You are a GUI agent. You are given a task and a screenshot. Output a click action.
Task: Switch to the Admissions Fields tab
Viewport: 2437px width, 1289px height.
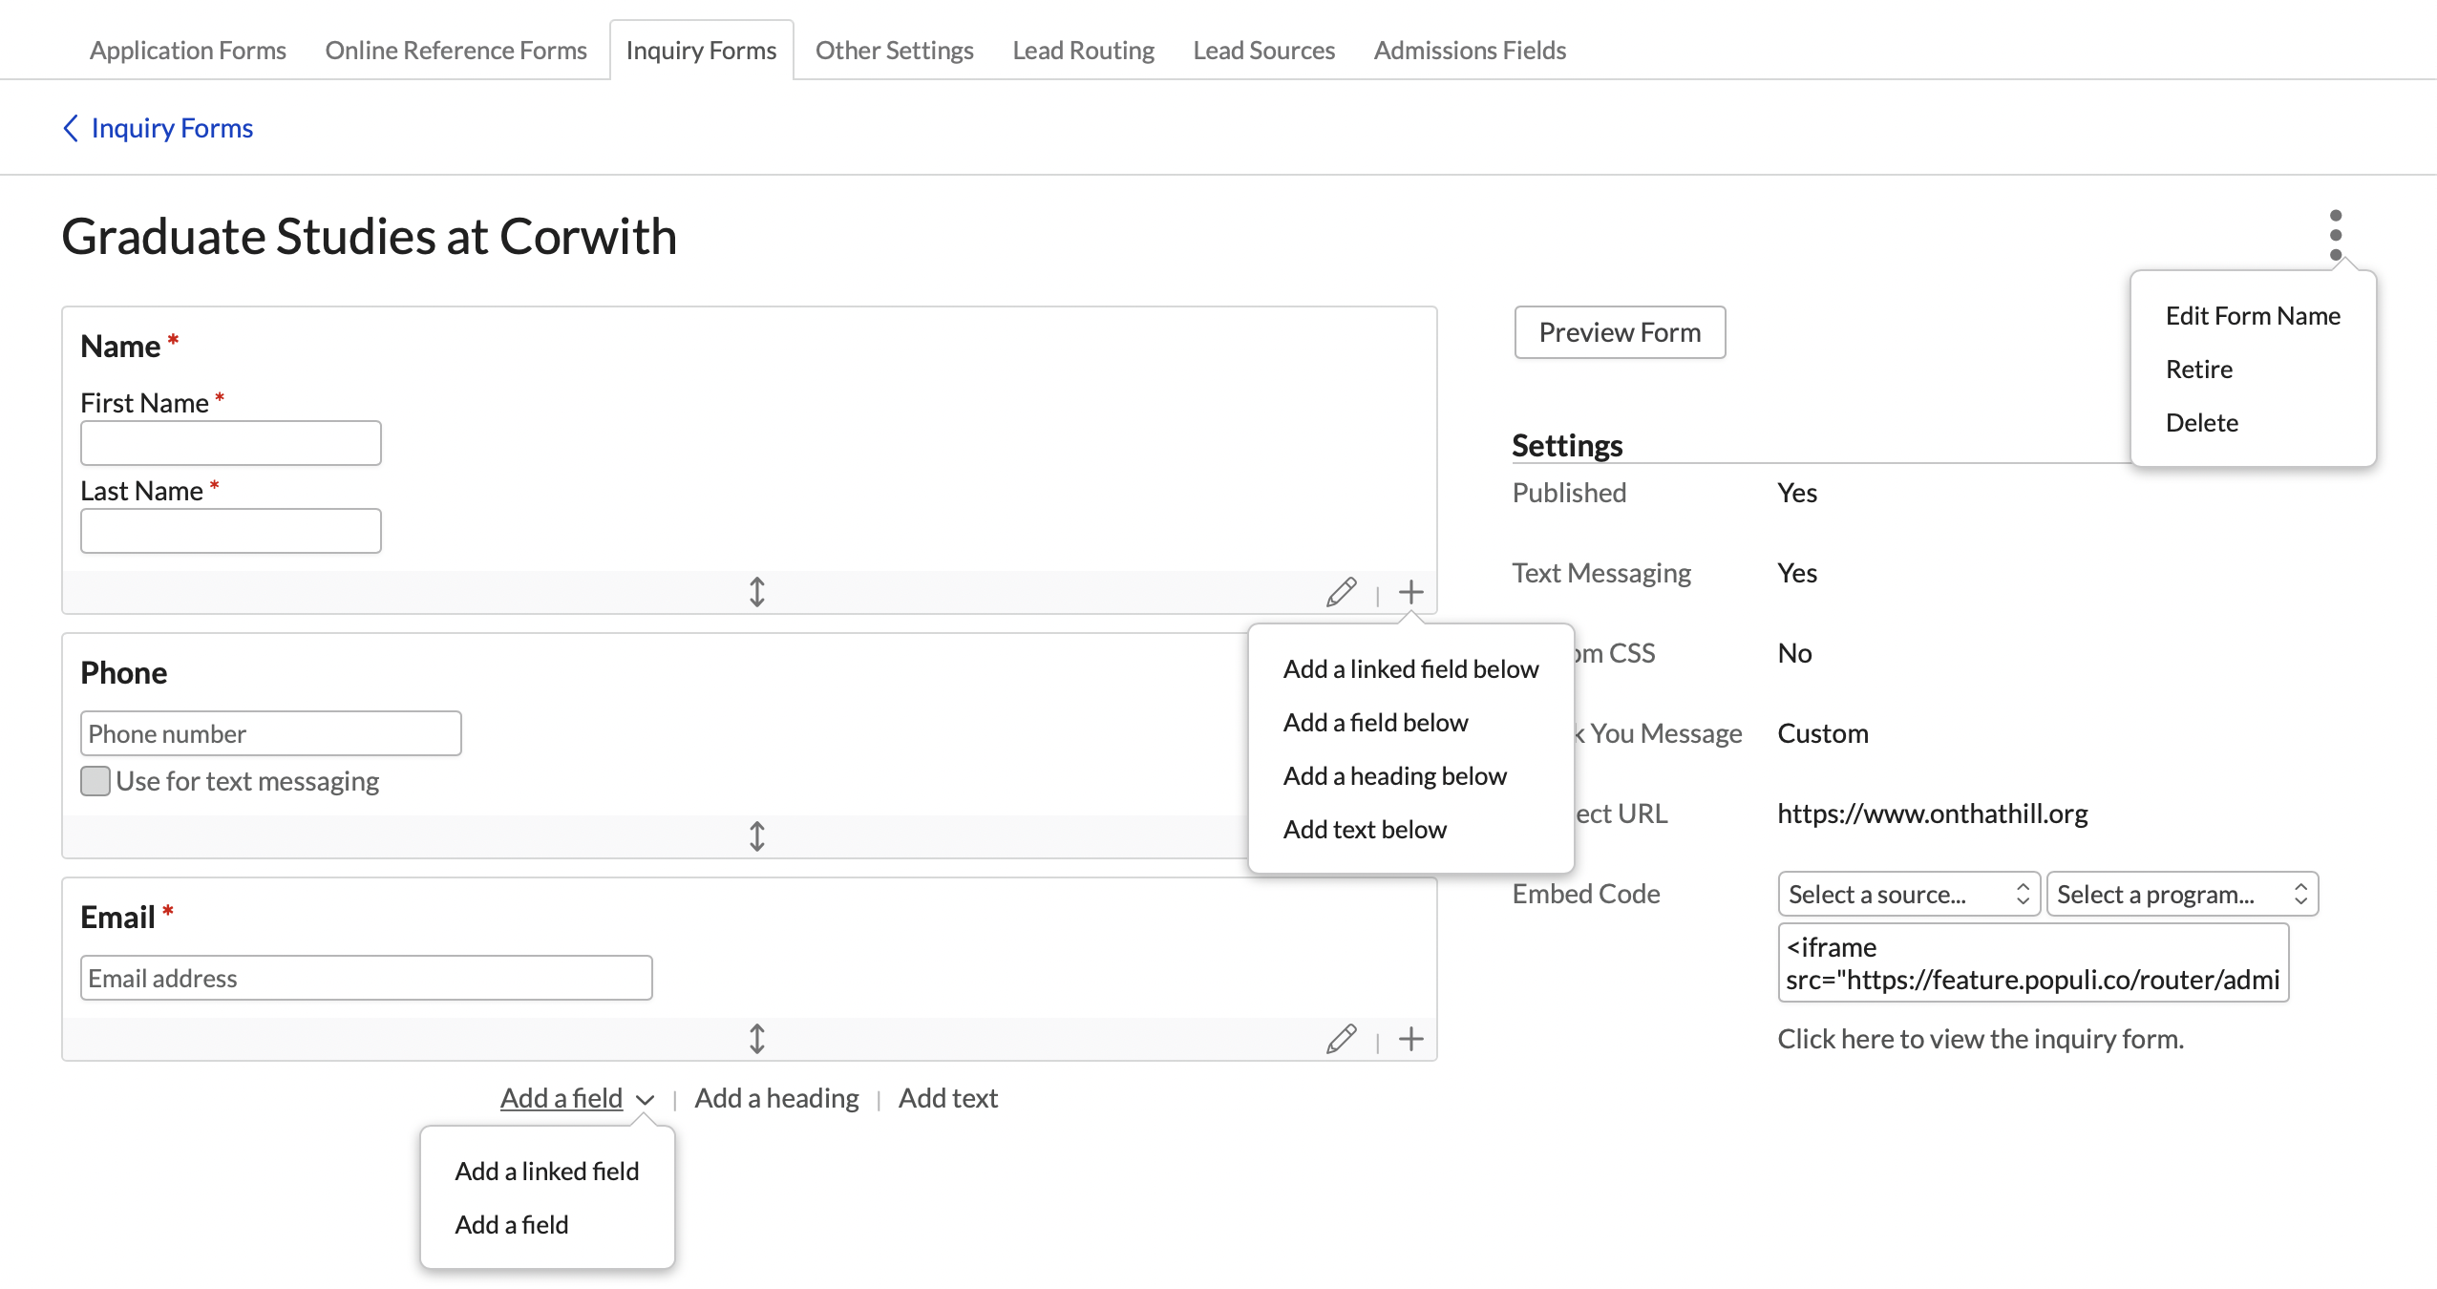pyautogui.click(x=1470, y=50)
